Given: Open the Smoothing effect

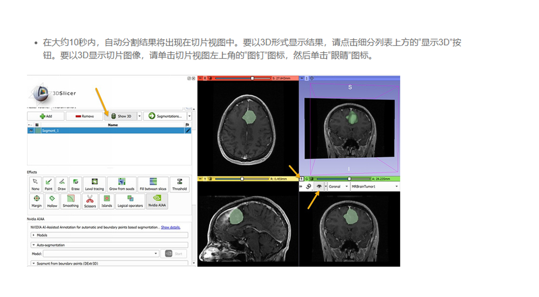Looking at the screenshot, I should [71, 201].
